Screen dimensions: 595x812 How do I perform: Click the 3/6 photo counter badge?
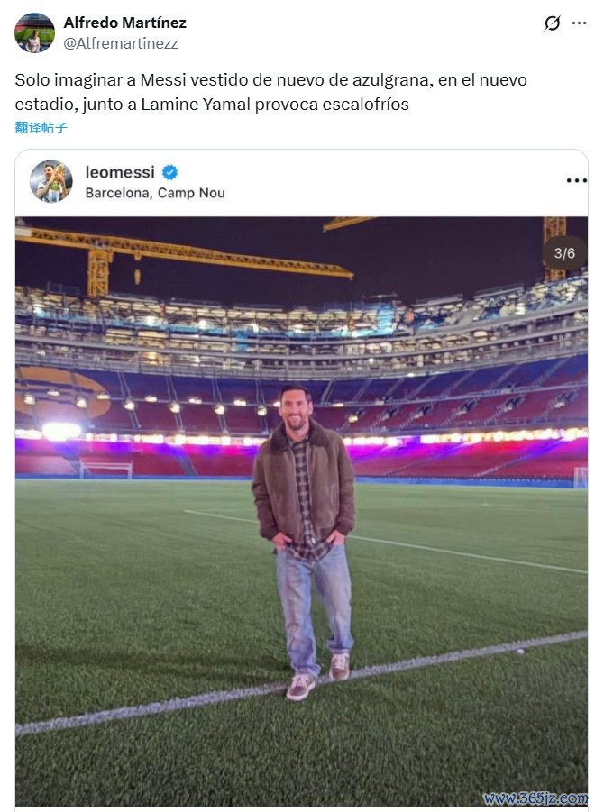pos(564,253)
